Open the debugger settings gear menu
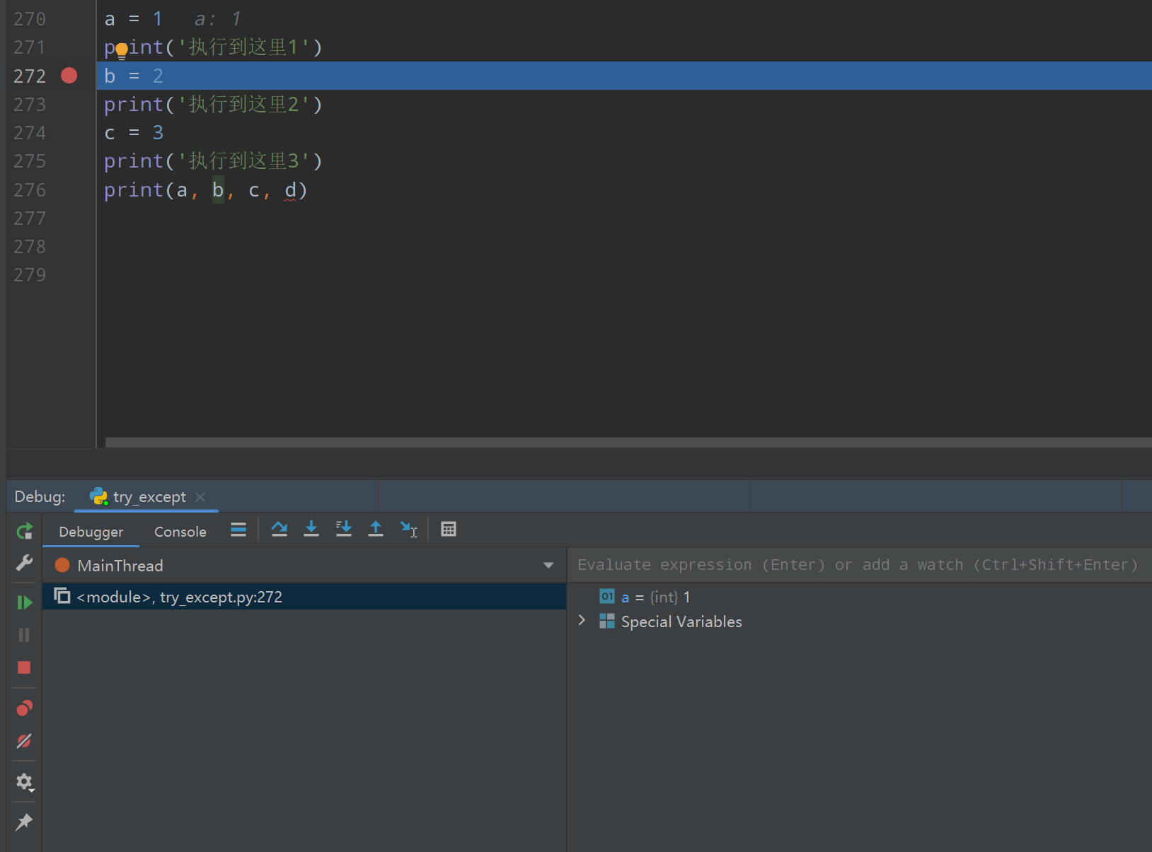 [x=24, y=782]
